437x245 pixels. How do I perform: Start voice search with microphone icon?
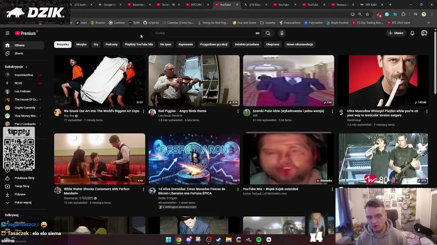(282, 33)
